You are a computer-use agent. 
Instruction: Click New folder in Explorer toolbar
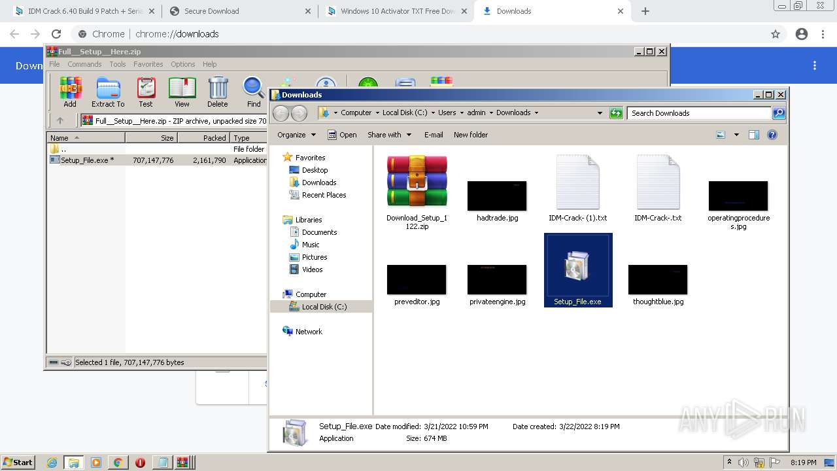tap(471, 135)
